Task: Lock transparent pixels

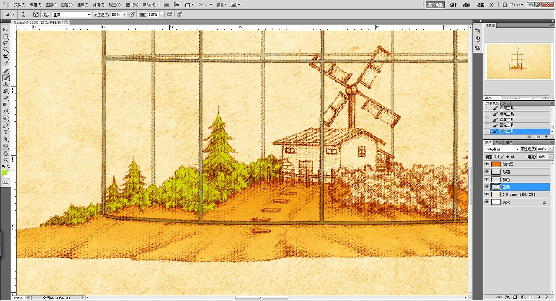Action: (x=497, y=157)
